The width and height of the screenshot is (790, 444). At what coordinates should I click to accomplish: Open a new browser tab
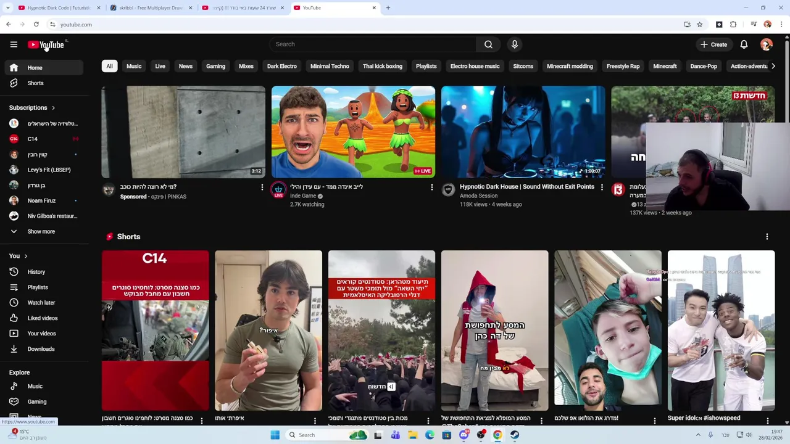tap(388, 7)
